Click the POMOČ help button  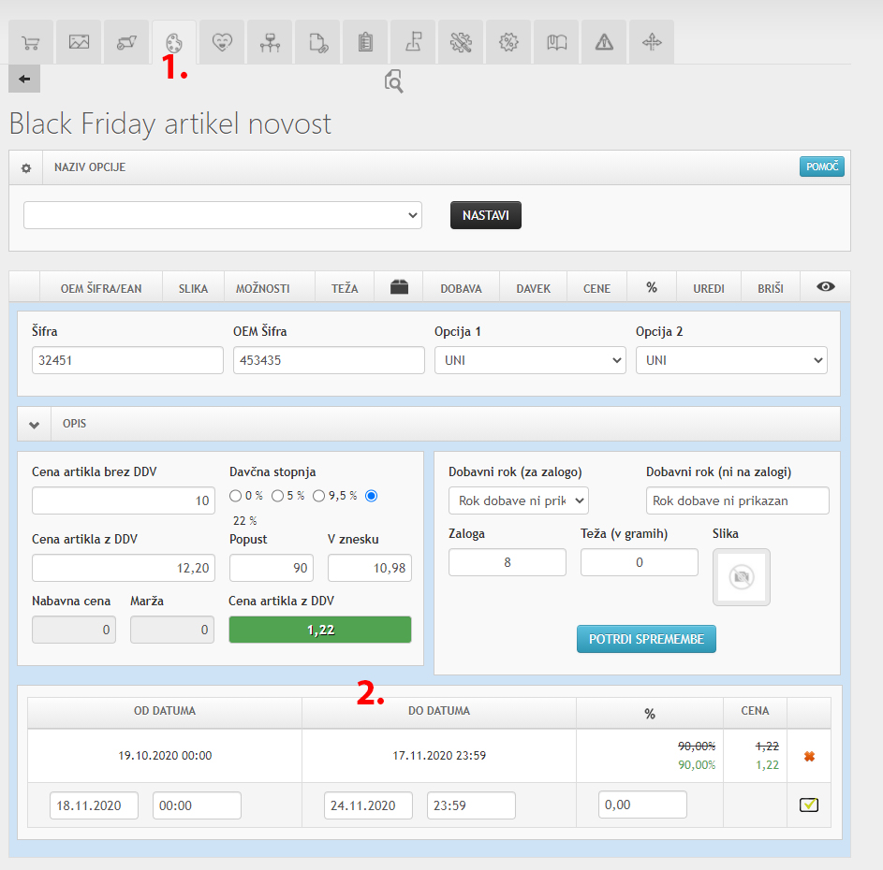click(822, 167)
